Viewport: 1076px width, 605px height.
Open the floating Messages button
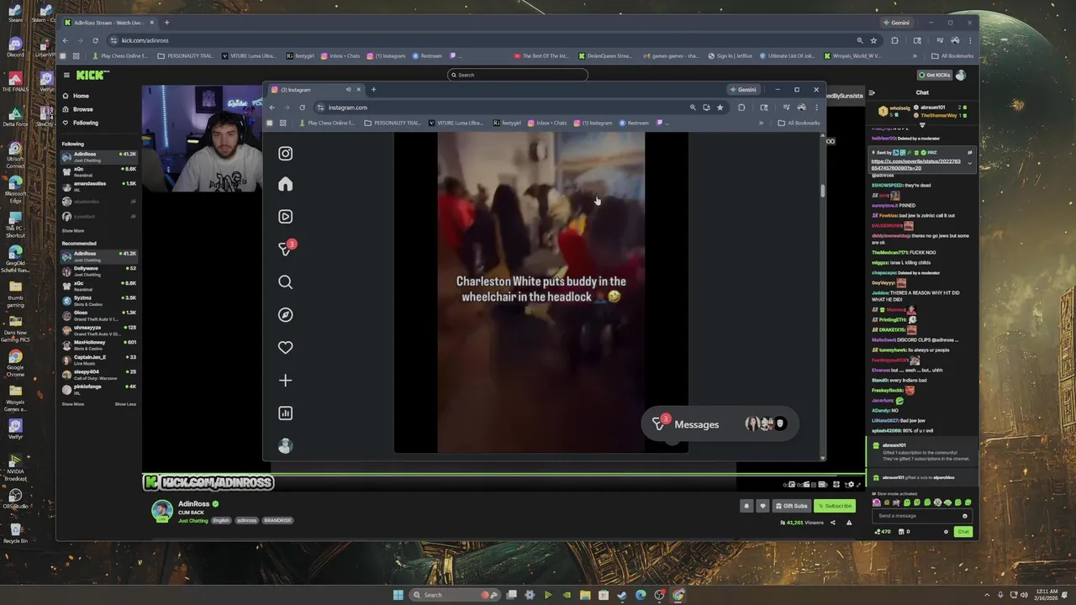[x=720, y=424]
